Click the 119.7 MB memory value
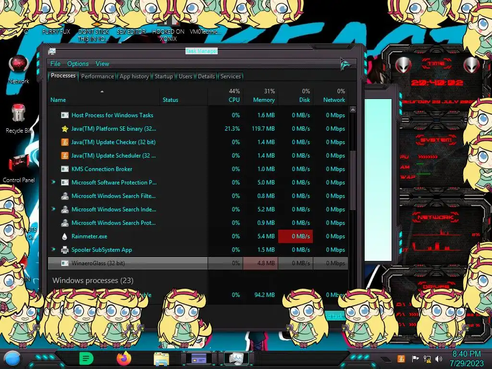Image resolution: width=492 pixels, height=369 pixels. click(263, 129)
